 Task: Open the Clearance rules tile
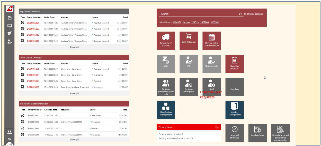point(211,64)
